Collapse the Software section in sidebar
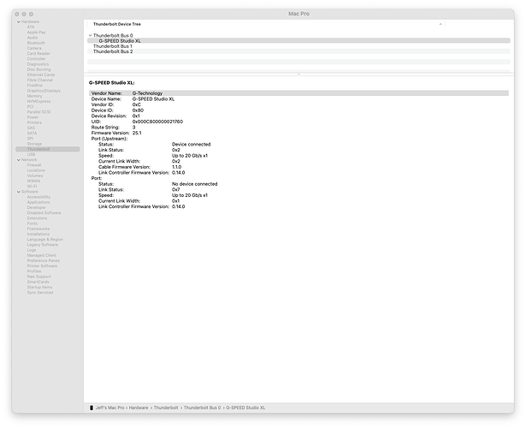The image size is (526, 428). [19, 192]
